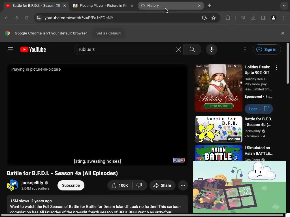Toggle Chrome side panel

263,18
